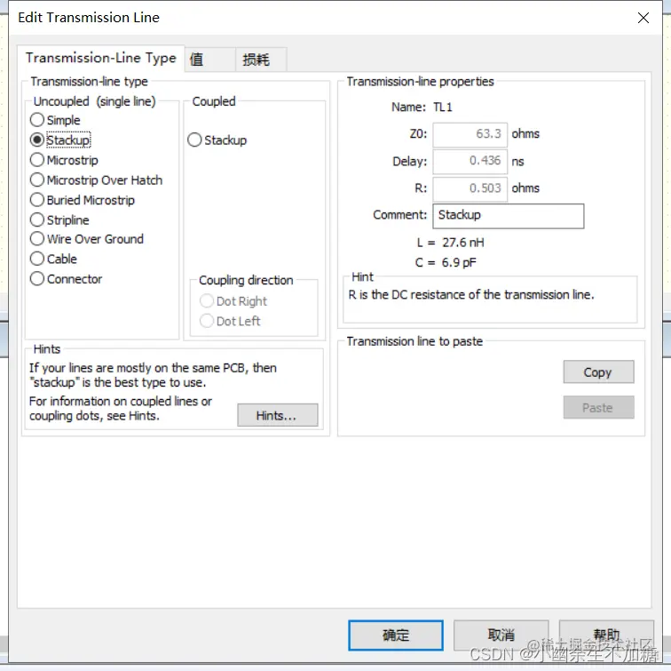This screenshot has height=671, width=671.
Task: Confirm with the 确定 button
Action: (396, 635)
